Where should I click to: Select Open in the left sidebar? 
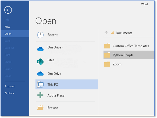point(15,34)
